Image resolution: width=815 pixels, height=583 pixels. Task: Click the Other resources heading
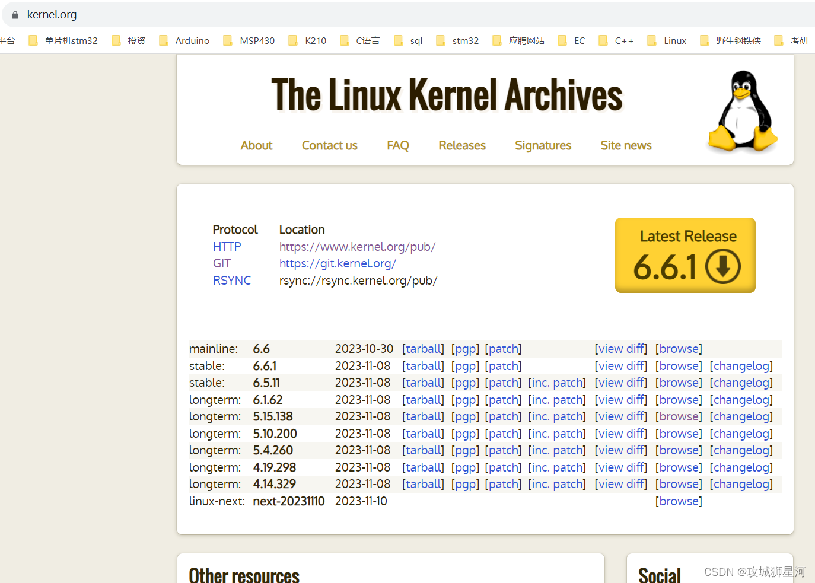pos(244,574)
